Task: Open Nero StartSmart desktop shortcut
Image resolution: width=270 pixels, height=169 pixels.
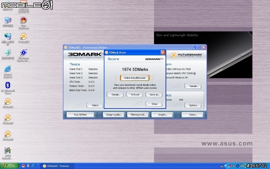Action: [24, 23]
